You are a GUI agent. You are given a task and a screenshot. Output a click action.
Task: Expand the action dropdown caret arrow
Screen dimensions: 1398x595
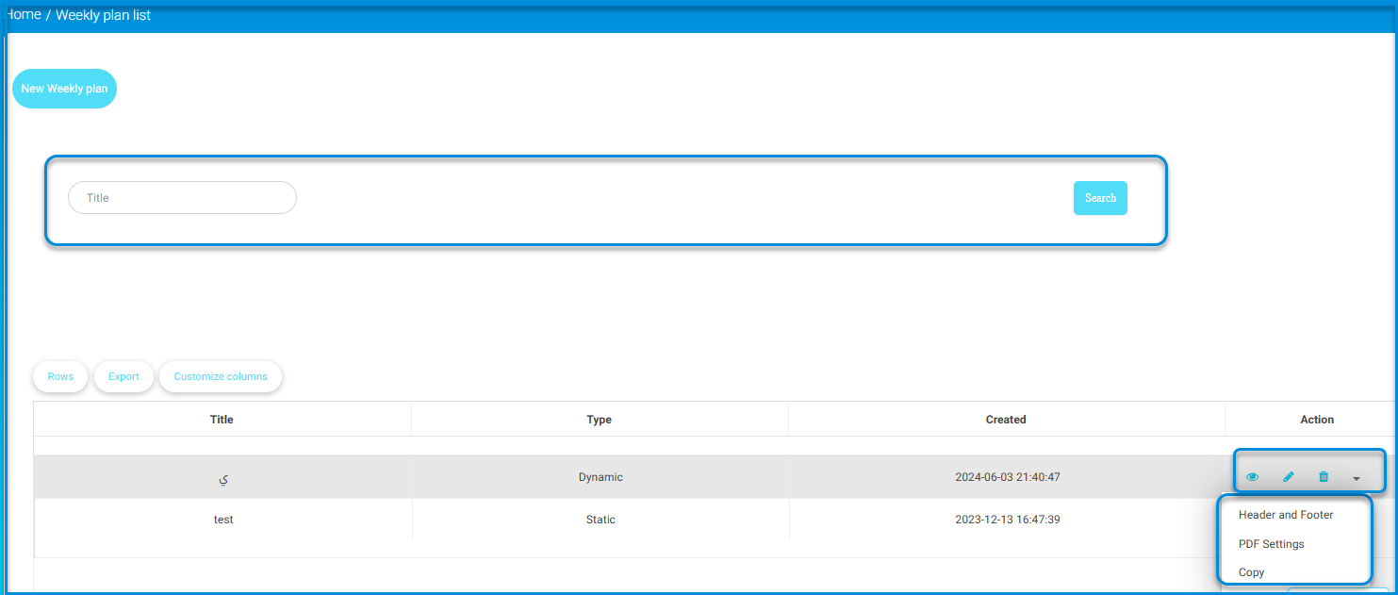[x=1357, y=478]
